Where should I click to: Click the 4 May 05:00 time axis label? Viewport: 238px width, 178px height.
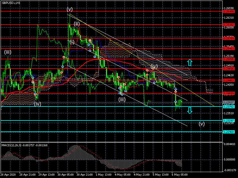(x=123, y=174)
